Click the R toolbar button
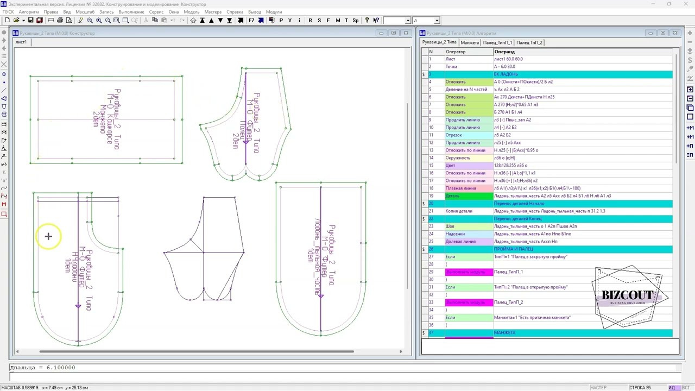Screen dimensions: 695x391 point(311,21)
